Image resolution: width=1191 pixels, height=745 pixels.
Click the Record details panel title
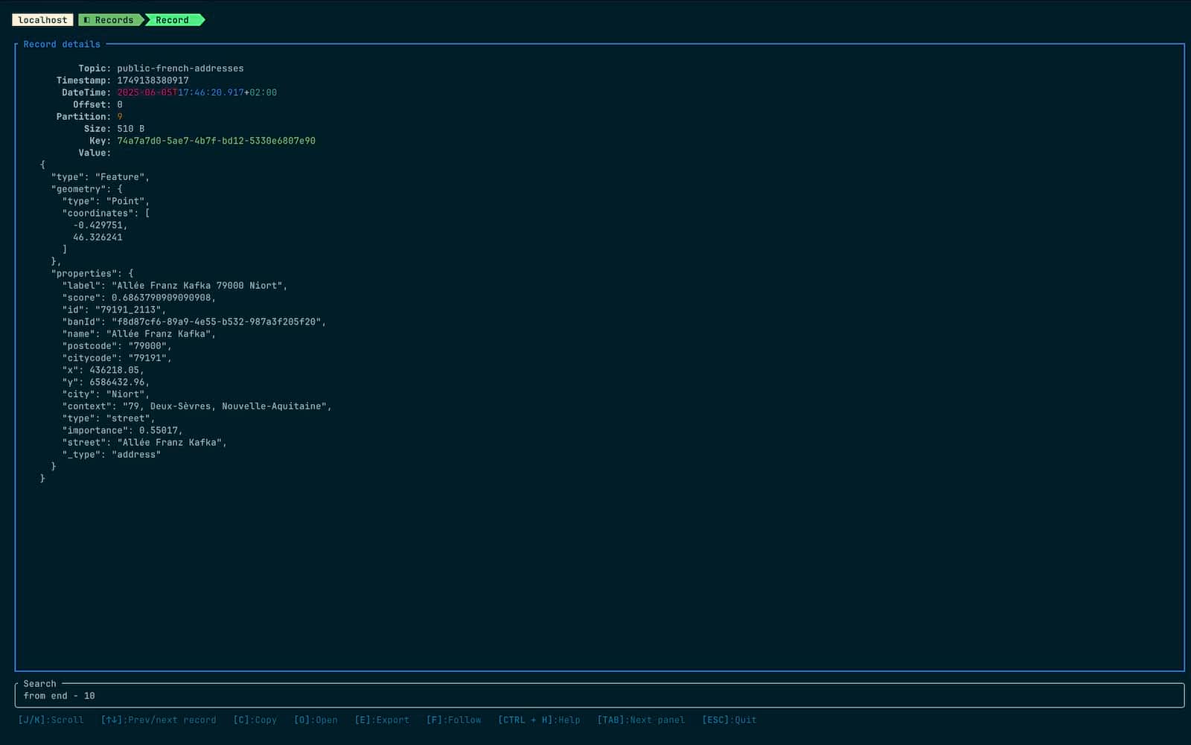(x=62, y=45)
